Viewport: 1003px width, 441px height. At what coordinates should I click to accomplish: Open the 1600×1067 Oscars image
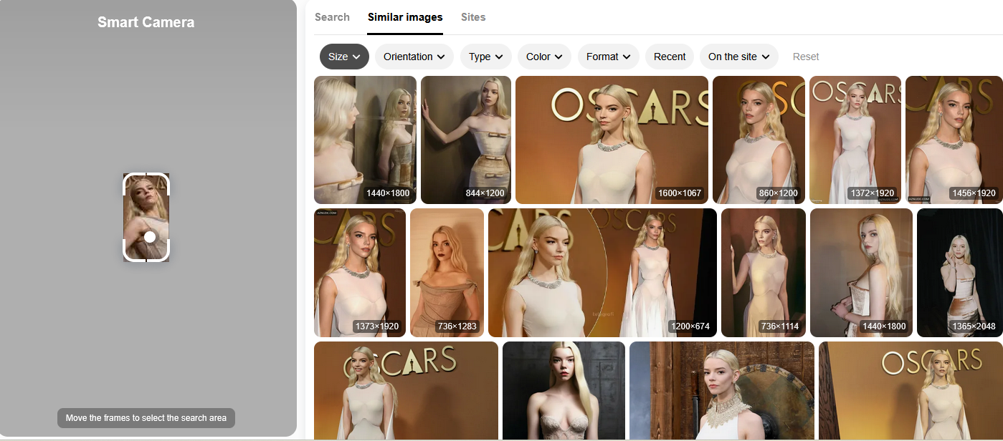(612, 140)
